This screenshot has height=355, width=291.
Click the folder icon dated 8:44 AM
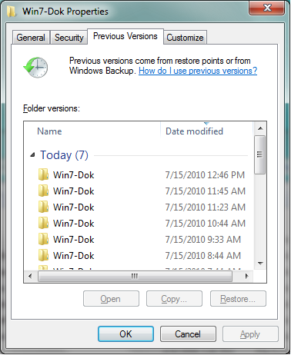(x=43, y=255)
